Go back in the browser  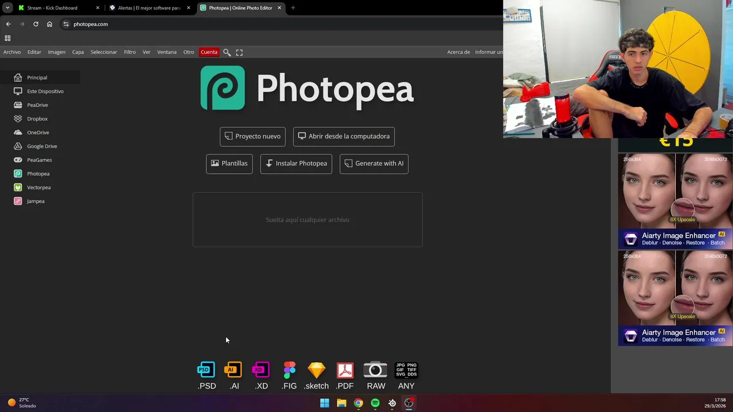pyautogui.click(x=8, y=24)
